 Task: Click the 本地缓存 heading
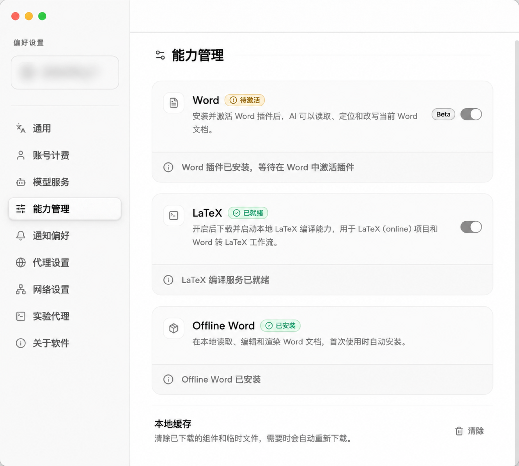[173, 424]
